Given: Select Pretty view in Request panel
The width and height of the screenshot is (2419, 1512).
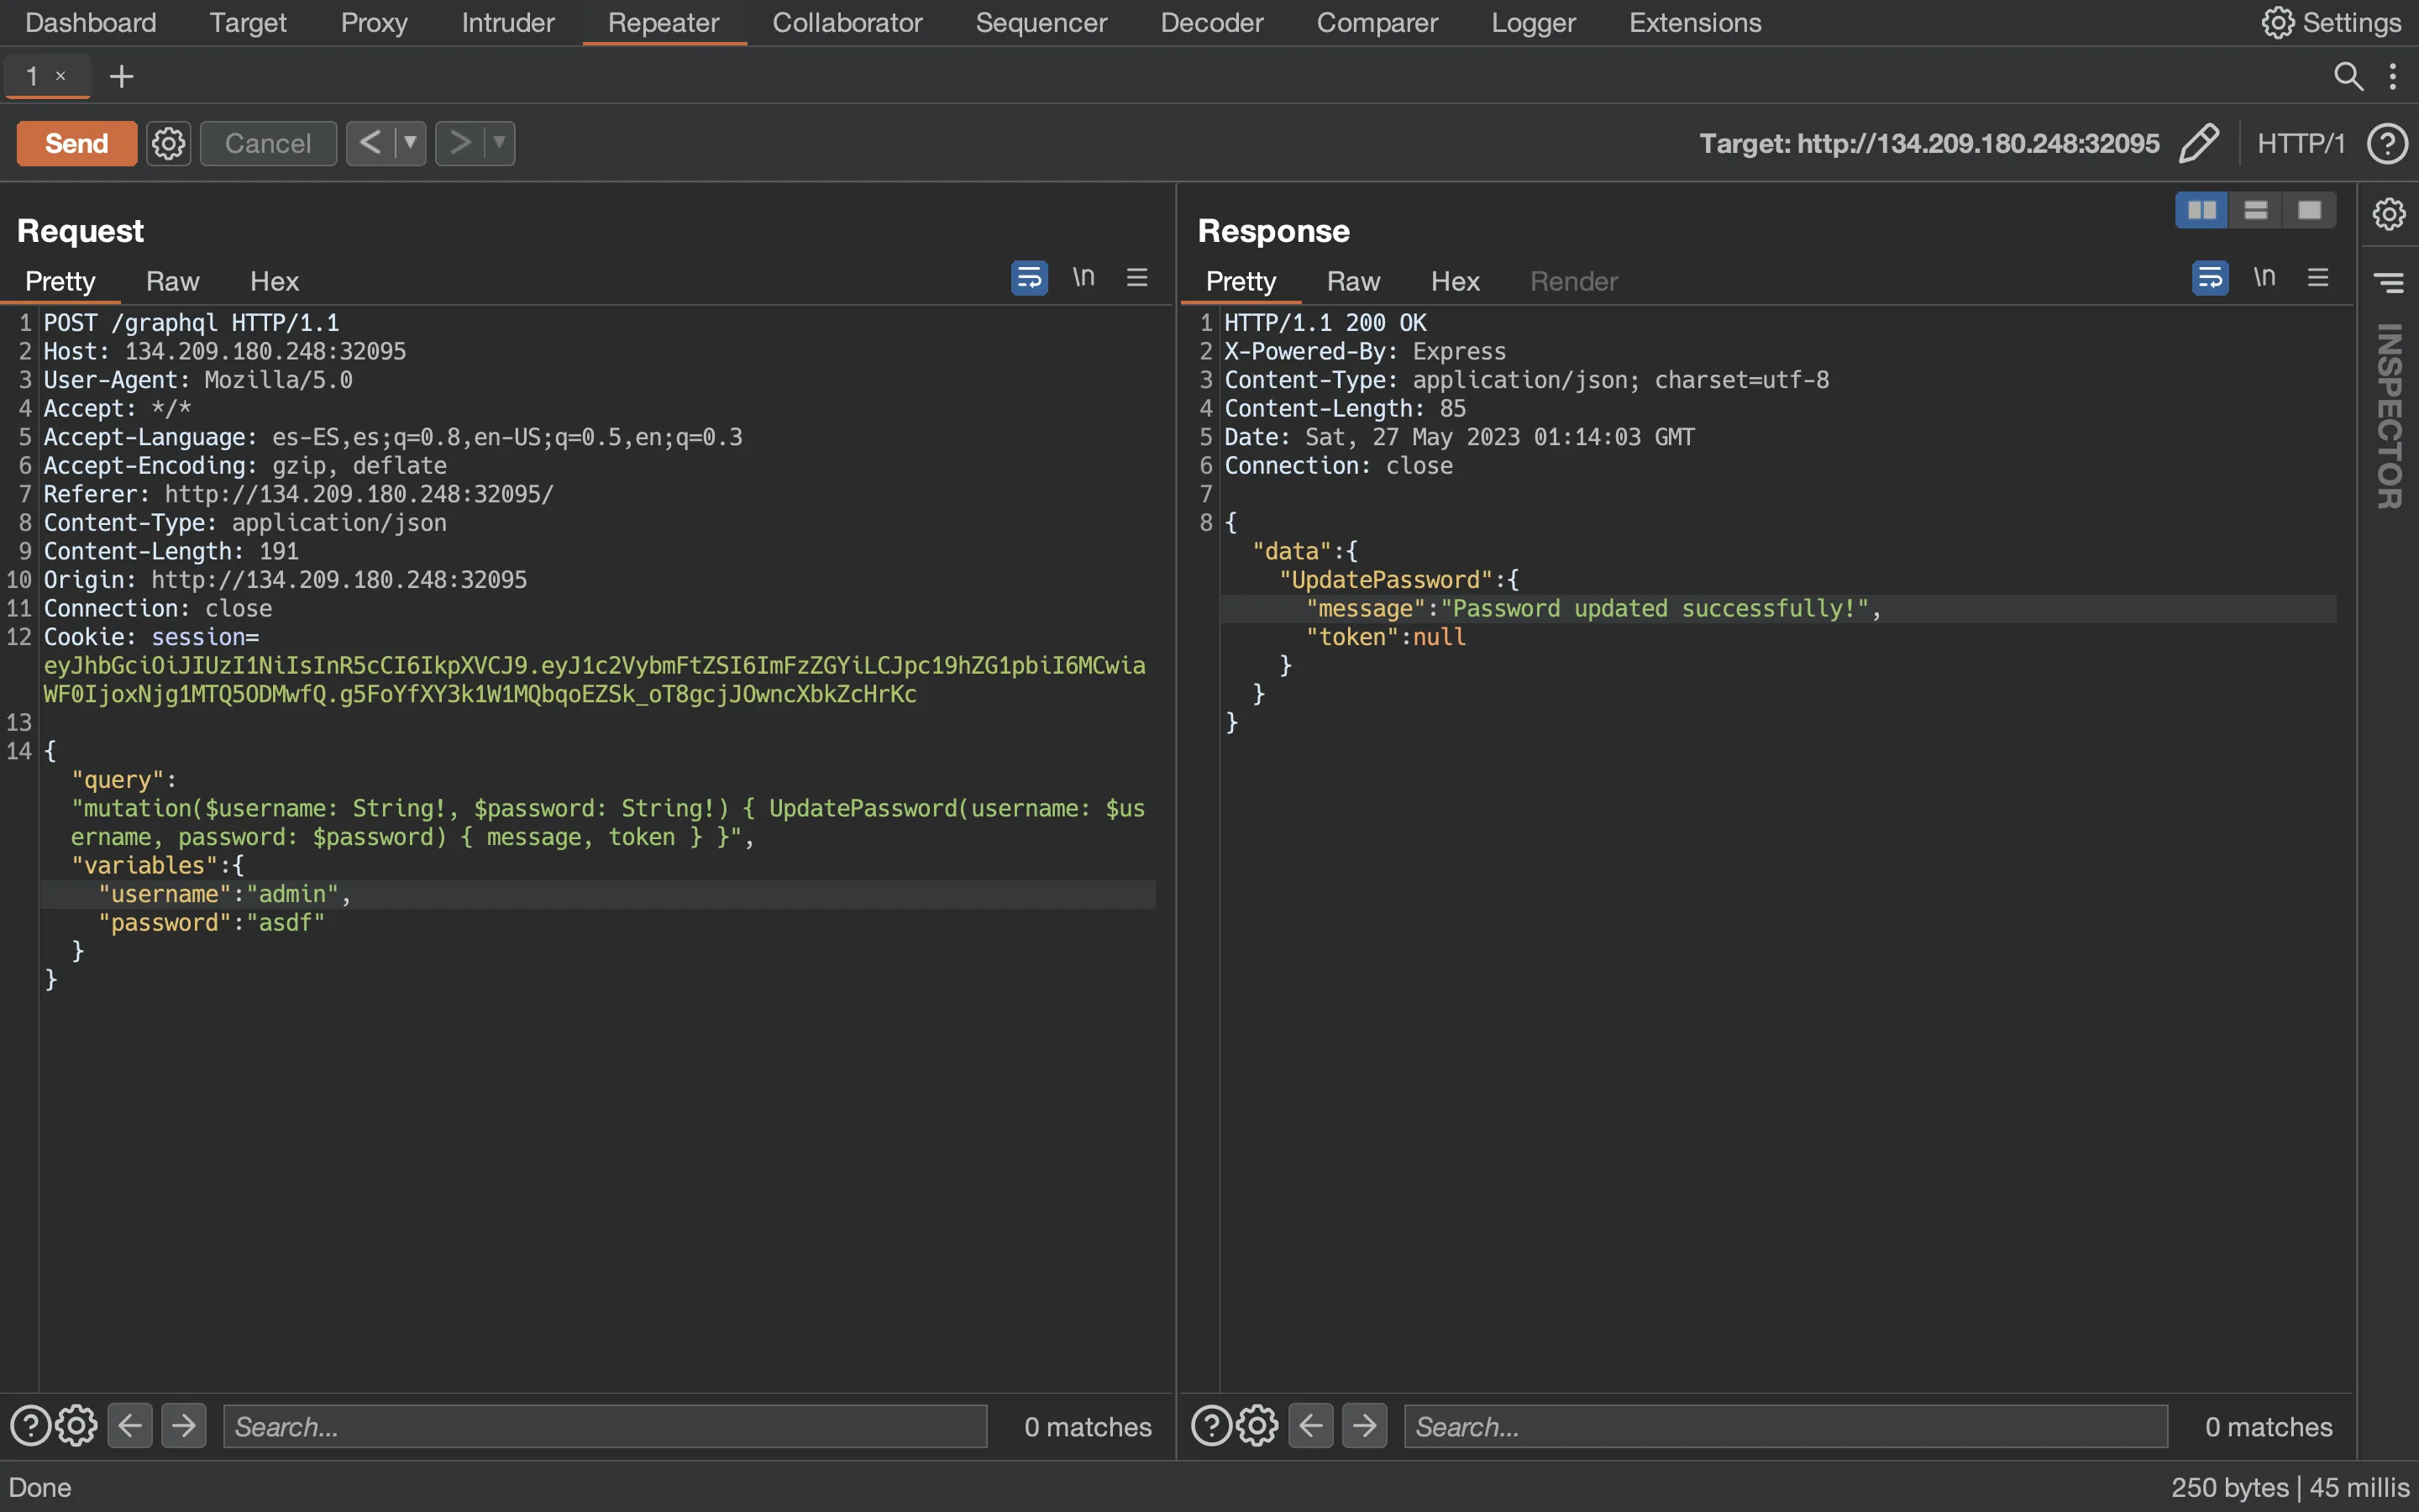Looking at the screenshot, I should pyautogui.click(x=60, y=281).
